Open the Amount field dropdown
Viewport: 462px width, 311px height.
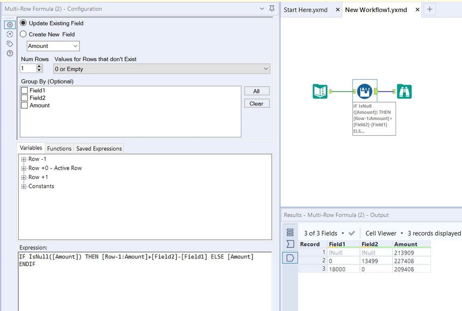tap(53, 46)
